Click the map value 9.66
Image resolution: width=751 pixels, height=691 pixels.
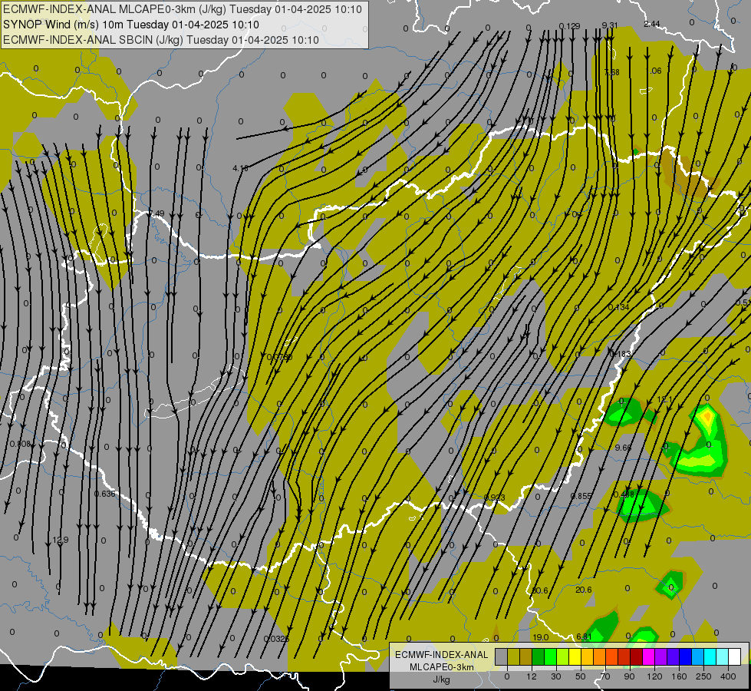point(623,448)
